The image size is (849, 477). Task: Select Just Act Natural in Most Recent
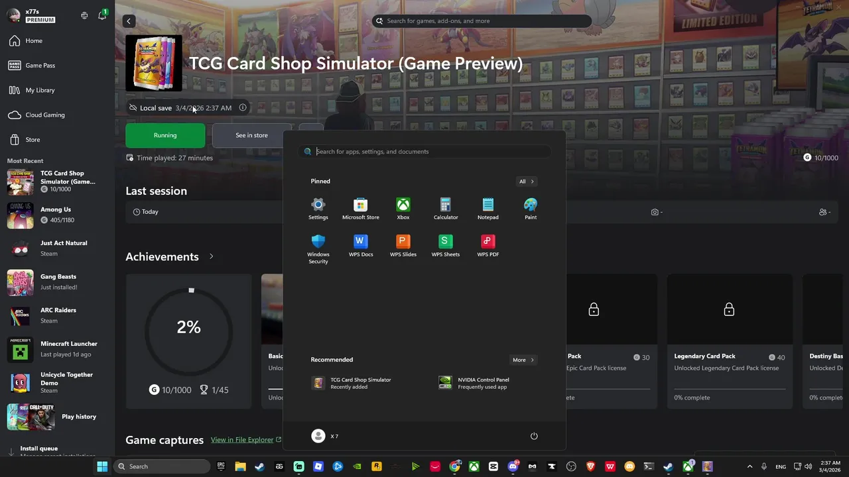57,248
